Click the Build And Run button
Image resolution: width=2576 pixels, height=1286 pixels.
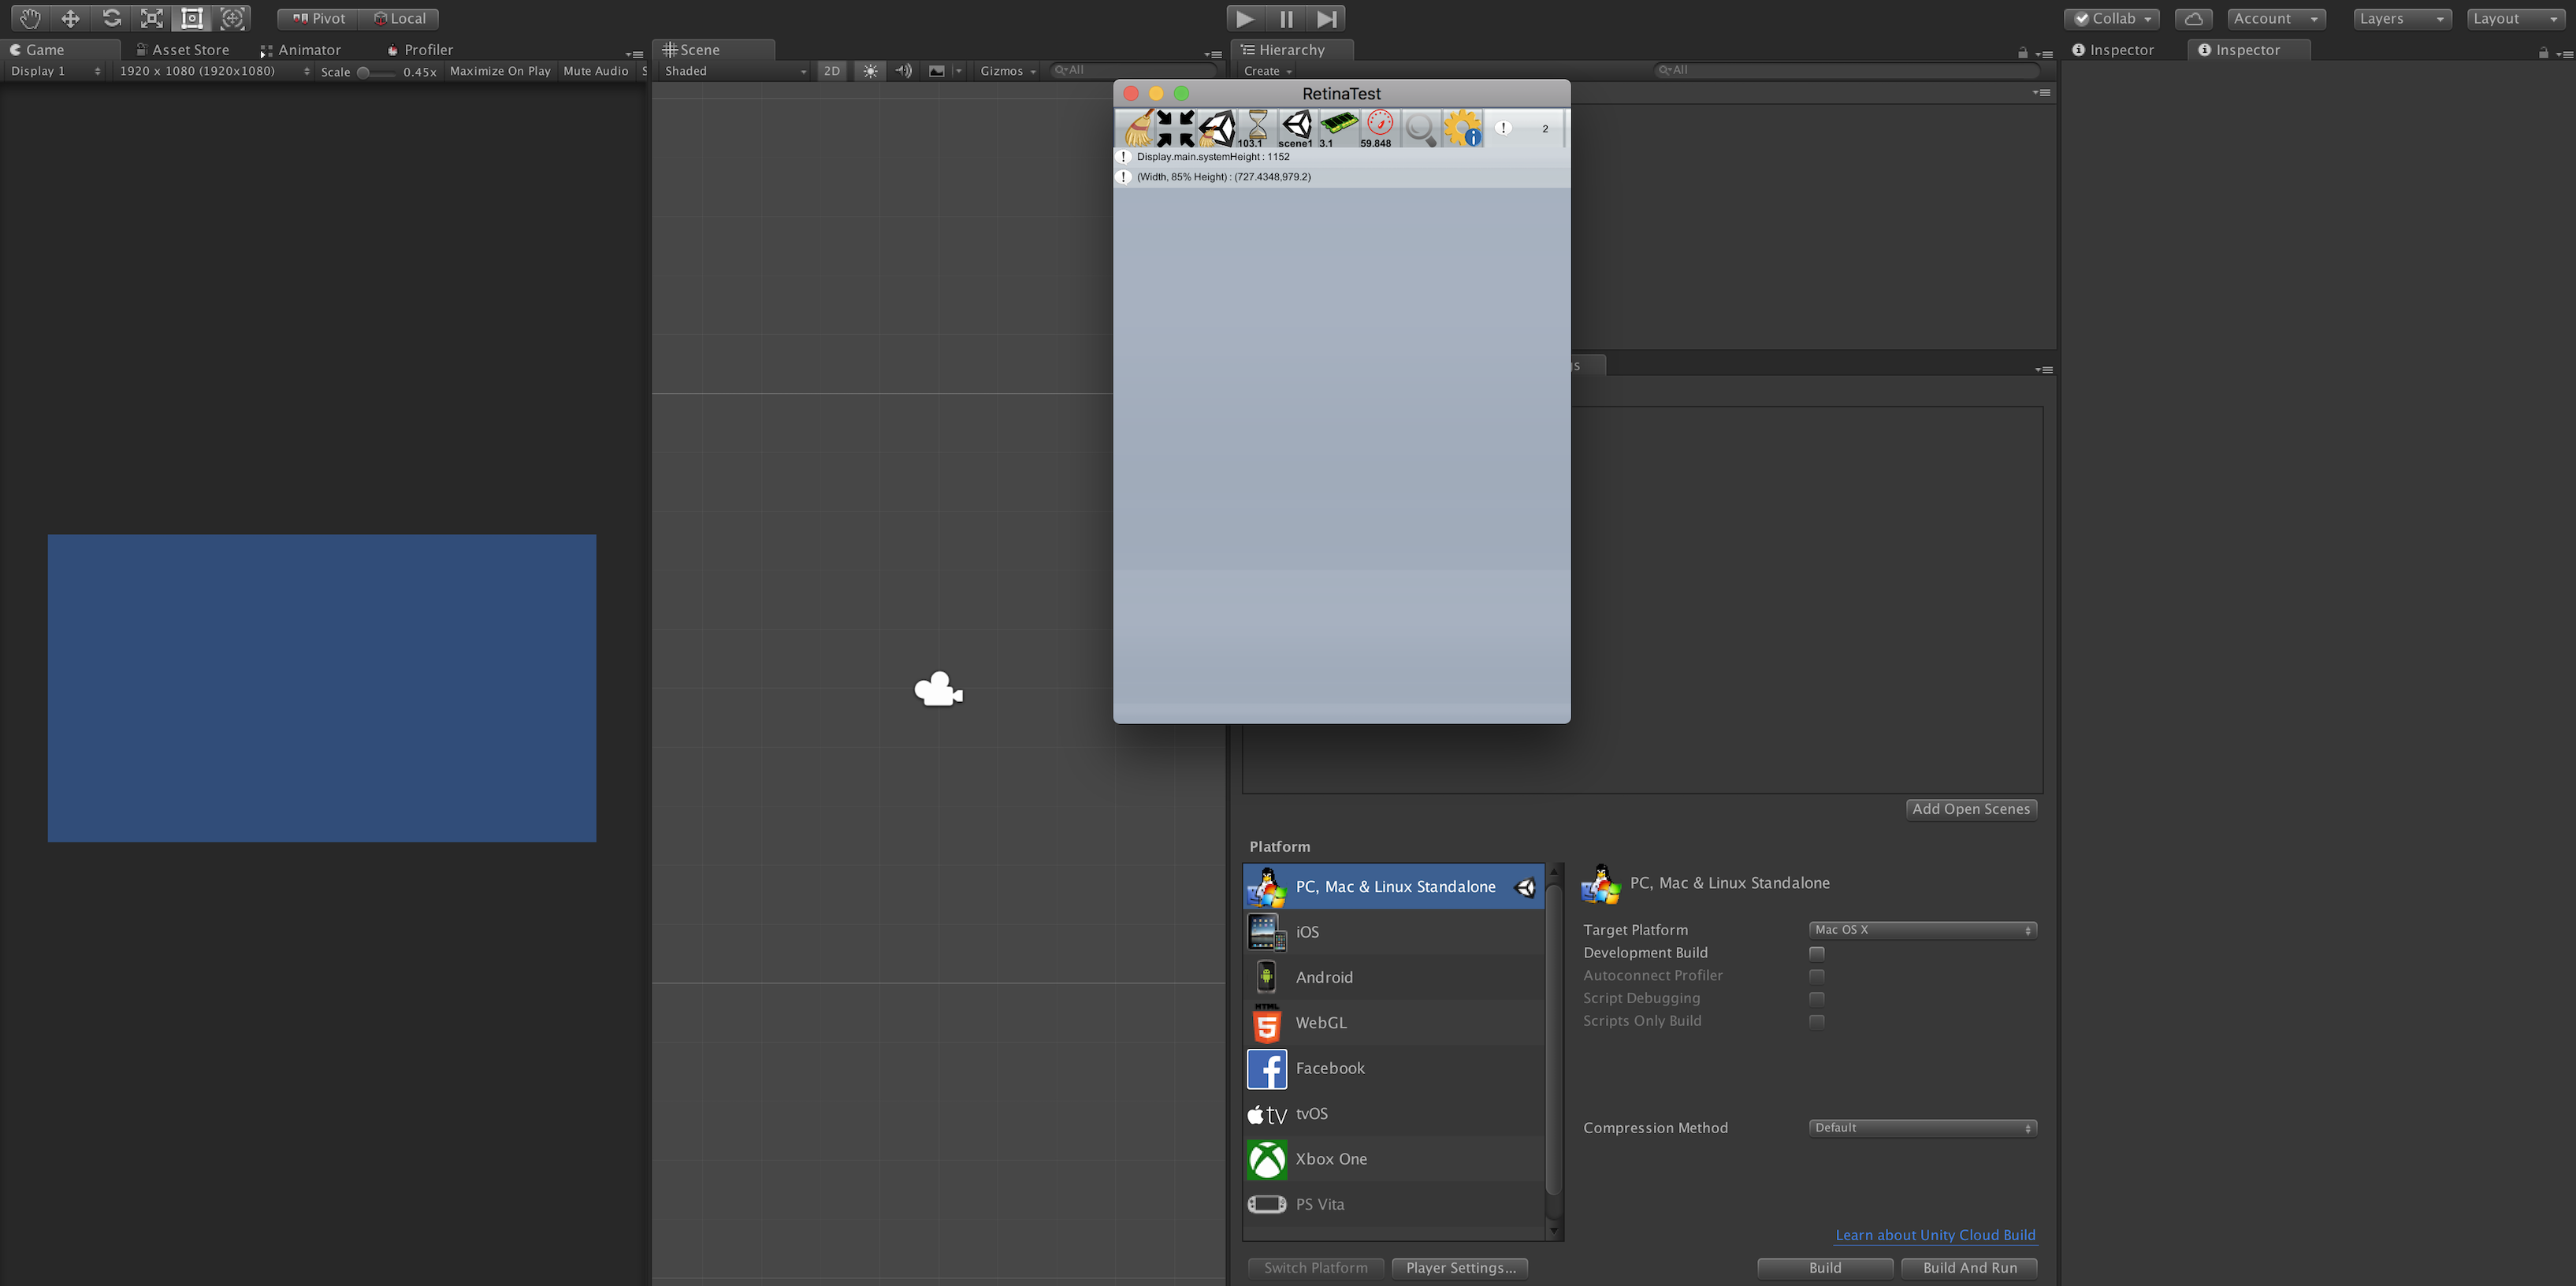1970,1266
